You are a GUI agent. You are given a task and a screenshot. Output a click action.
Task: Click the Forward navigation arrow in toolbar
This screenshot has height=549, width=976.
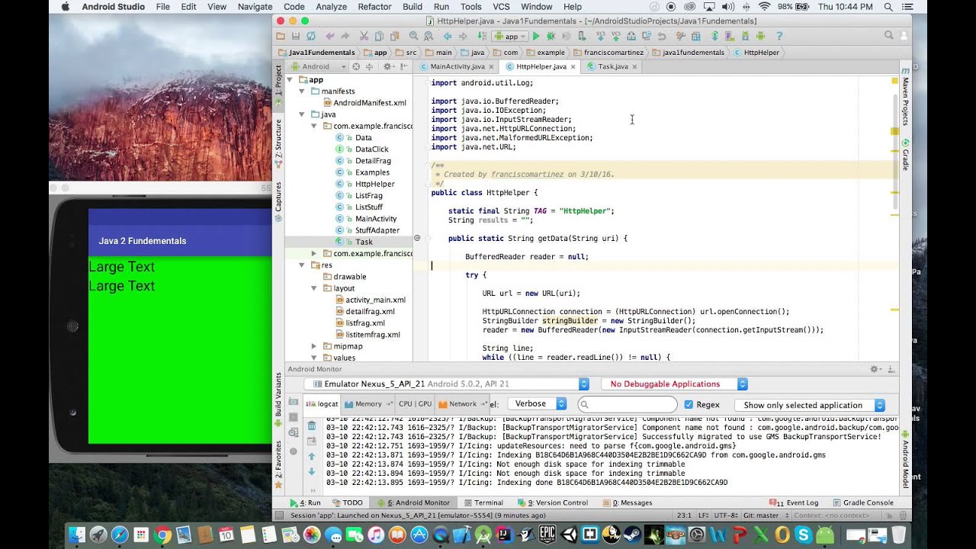point(463,36)
